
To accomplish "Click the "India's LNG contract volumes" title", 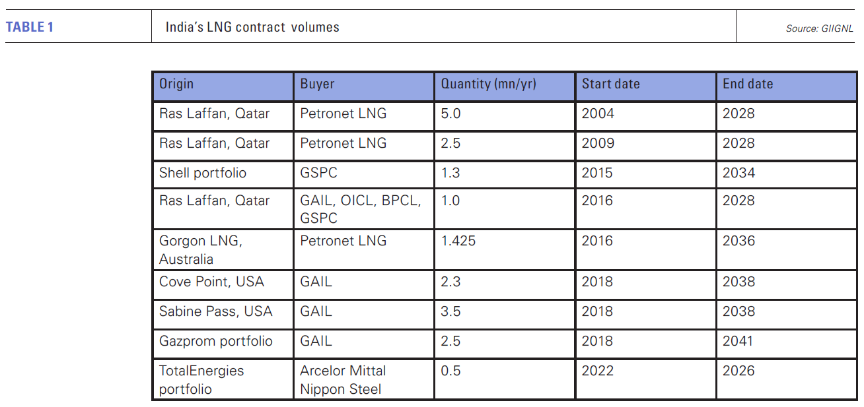I will click(252, 27).
